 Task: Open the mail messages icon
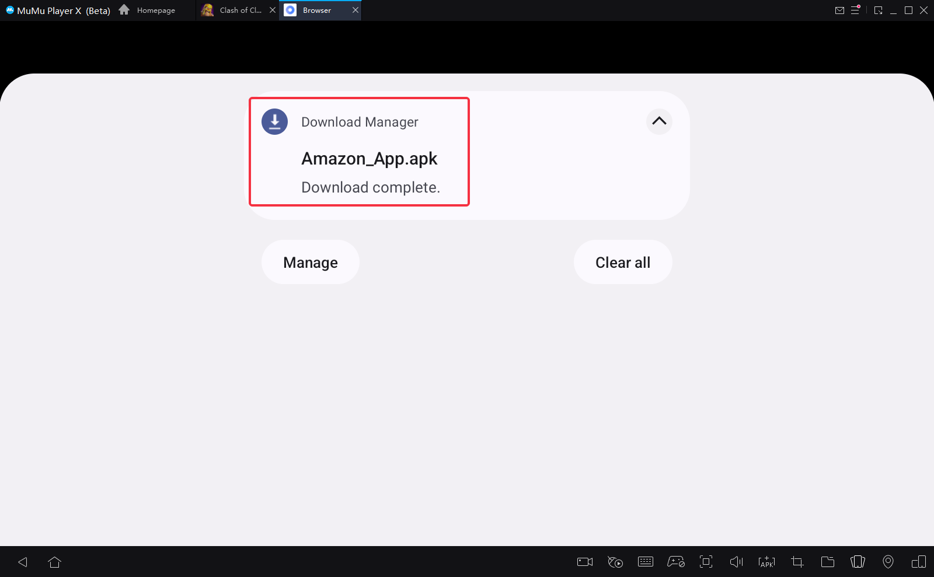click(x=839, y=11)
